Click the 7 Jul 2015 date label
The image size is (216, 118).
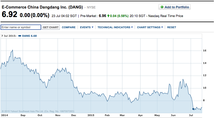click(x=9, y=36)
